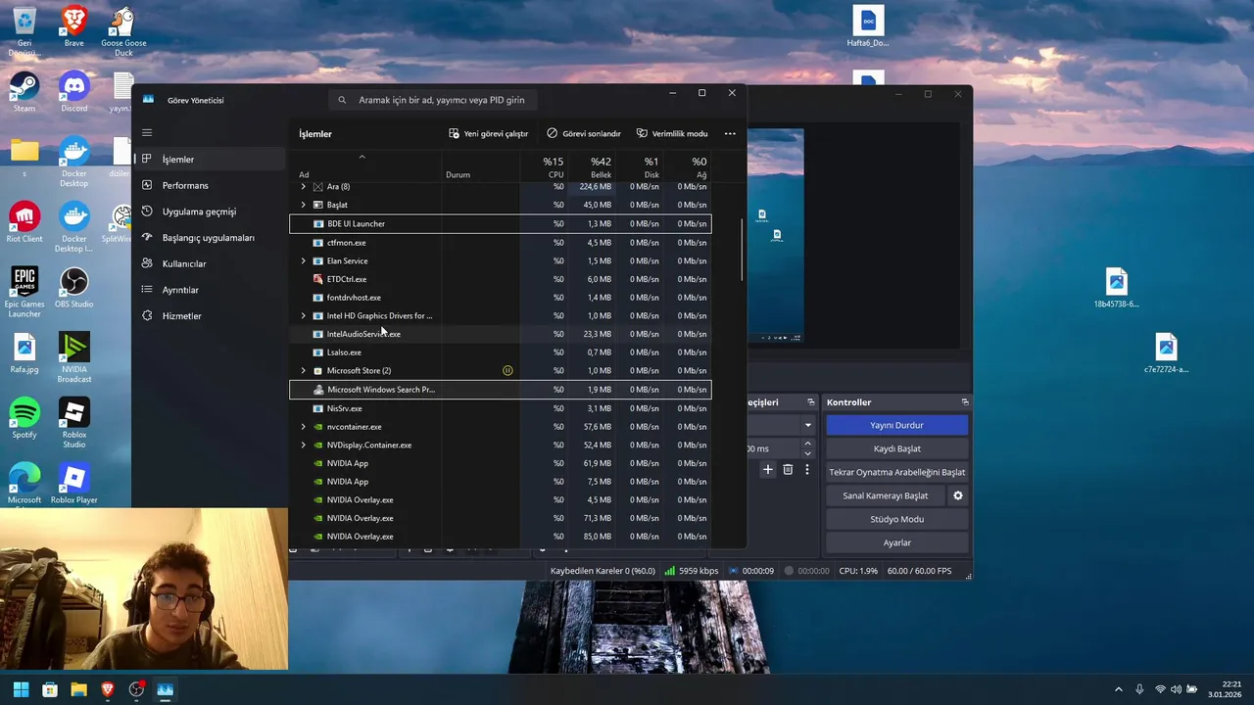1254x705 pixels.
Task: Expand the Microsoft Store (2) group
Action: 303,371
